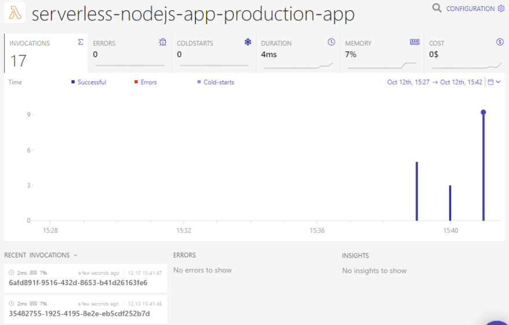Select the MEMORY metric tab
Image resolution: width=509 pixels, height=325 pixels.
point(382,53)
